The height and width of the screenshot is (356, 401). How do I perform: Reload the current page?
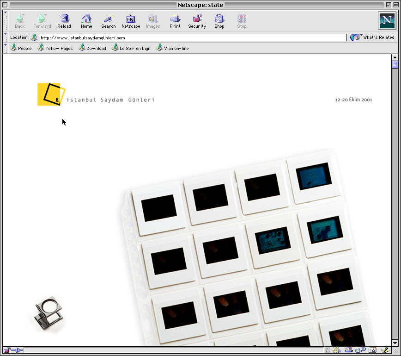(64, 21)
